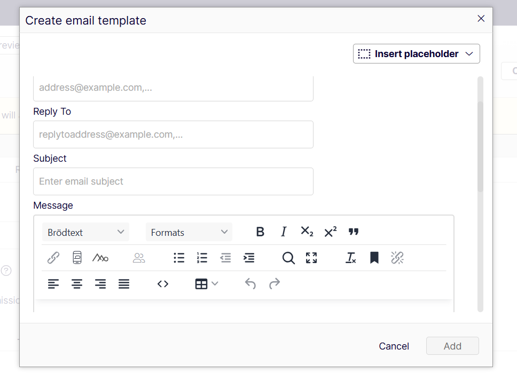Insert a blockquote in the message
This screenshot has height=373, width=517.
[354, 232]
